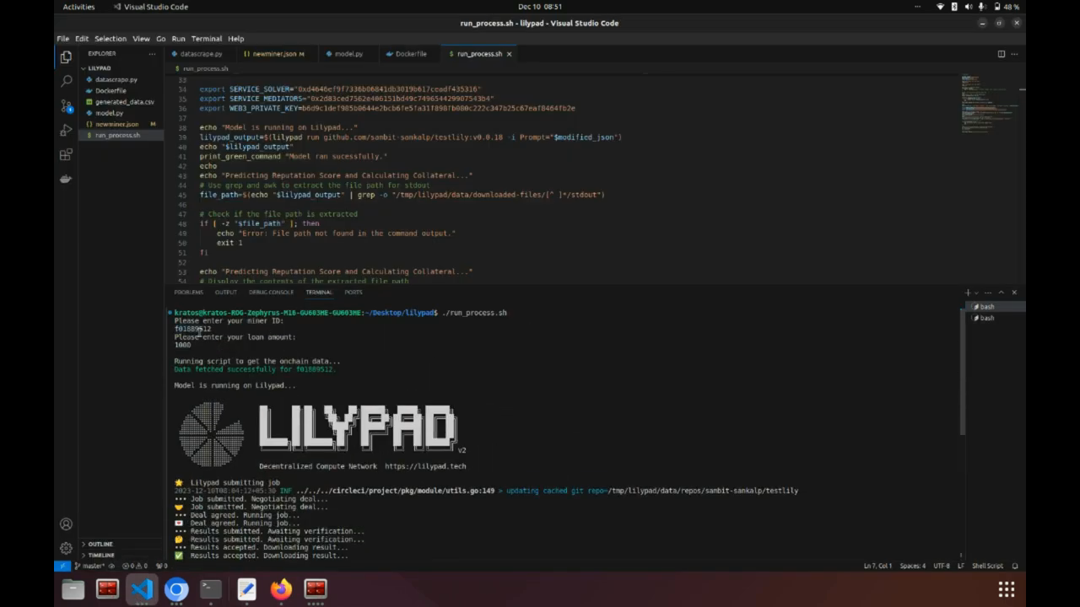Close the run_process.sh editor tab
Screen dimensions: 1080x607
click(x=509, y=54)
